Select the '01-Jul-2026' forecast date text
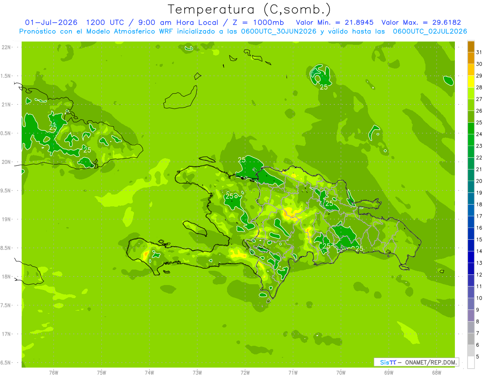The height and width of the screenshot is (378, 490). tap(51, 22)
